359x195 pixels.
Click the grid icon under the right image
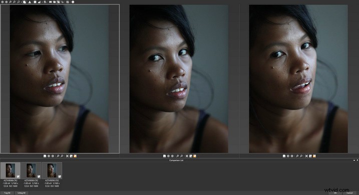[x=310, y=156]
